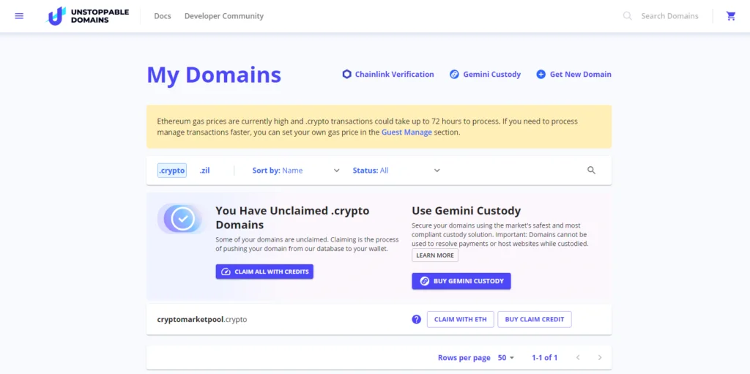Click the Unstoppable Domains logo

(88, 16)
